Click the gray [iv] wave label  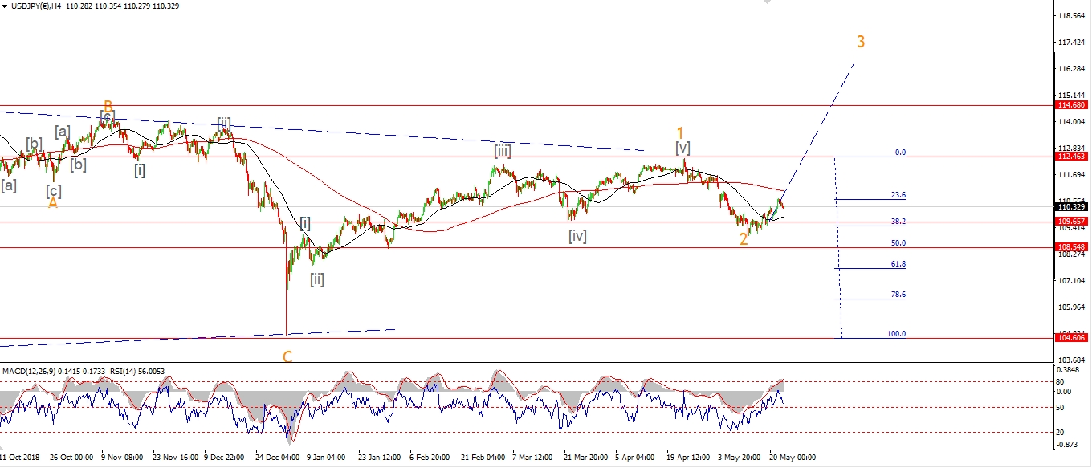point(577,236)
